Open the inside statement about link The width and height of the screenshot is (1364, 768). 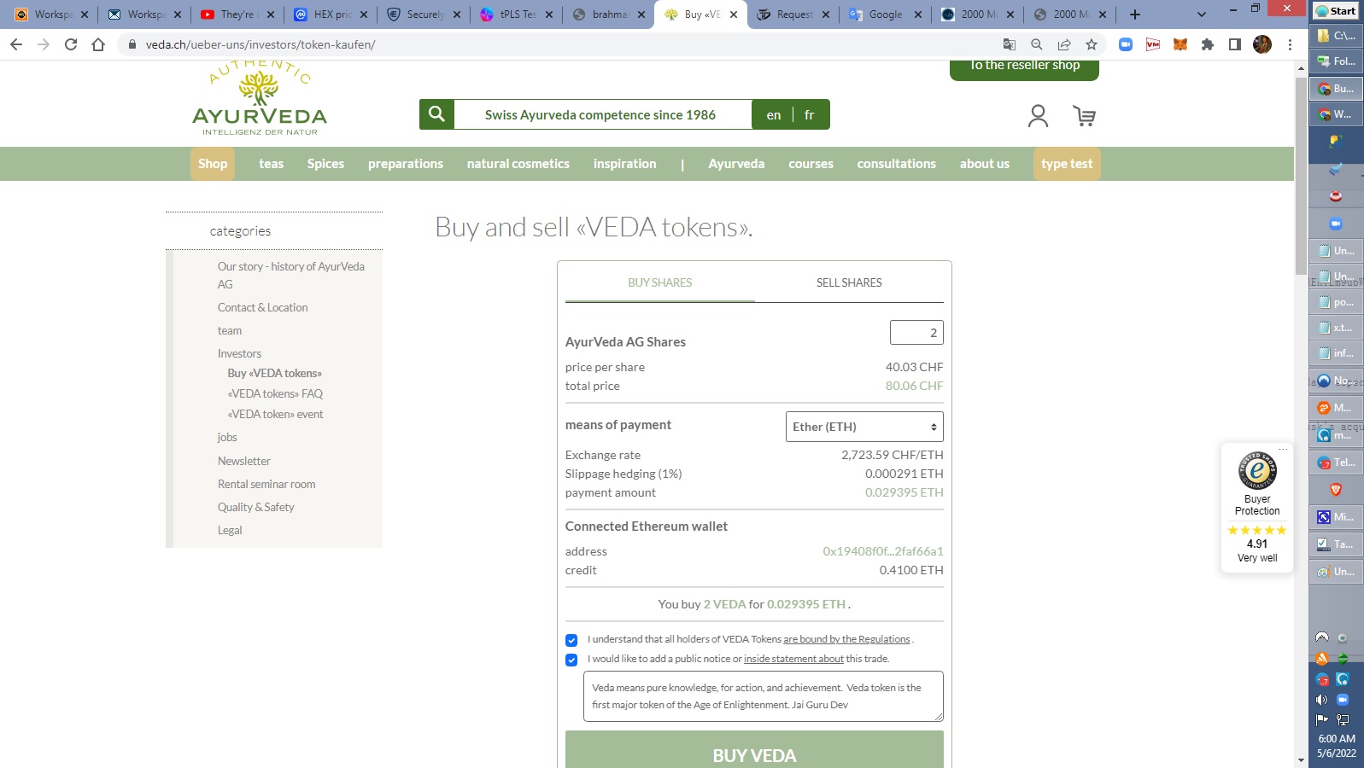pos(793,659)
